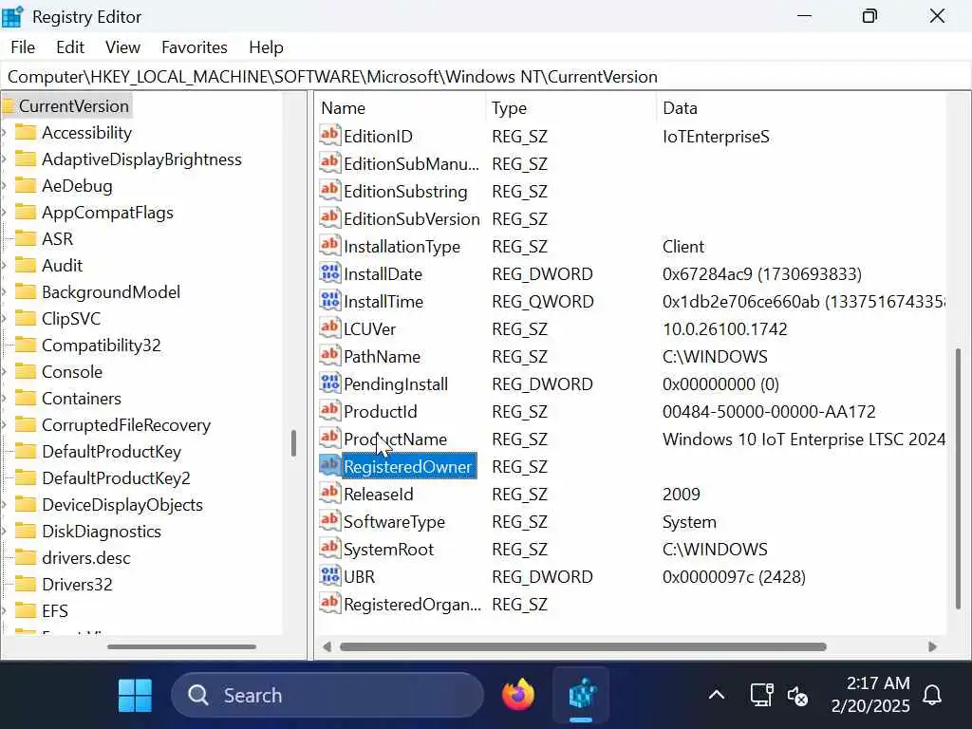
Task: Select the CorruptedFileRecovery key
Action: tap(126, 425)
